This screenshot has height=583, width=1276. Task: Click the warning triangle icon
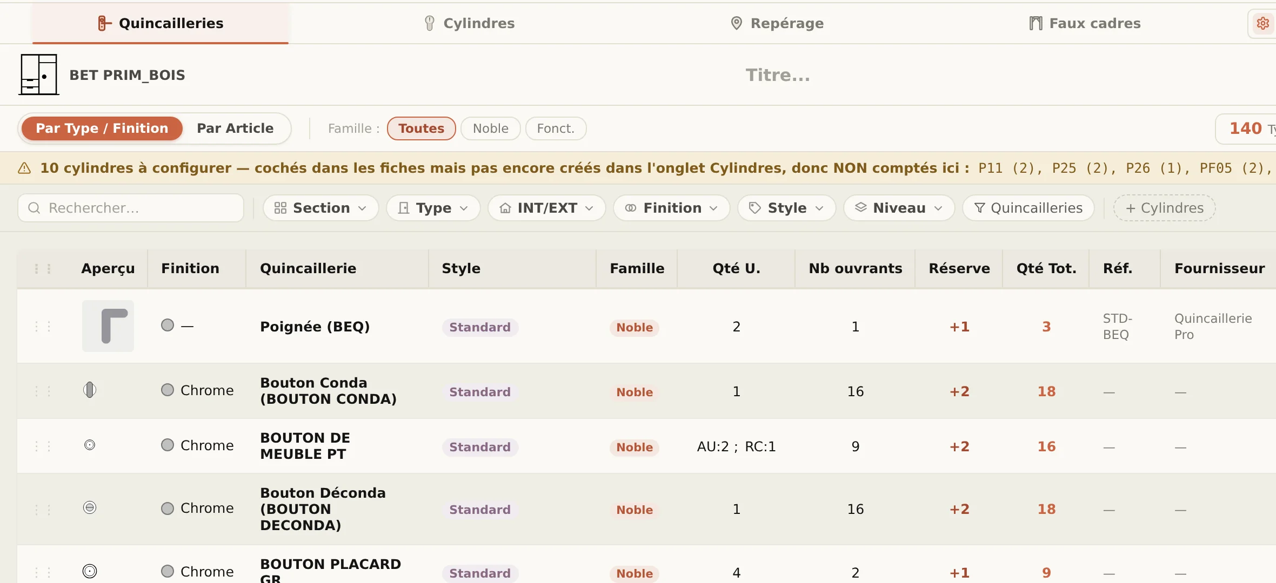coord(24,168)
